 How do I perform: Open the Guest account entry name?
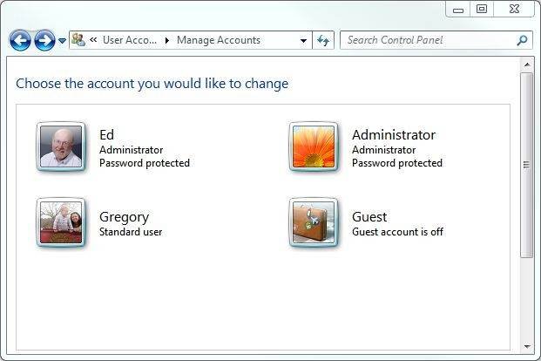click(369, 216)
